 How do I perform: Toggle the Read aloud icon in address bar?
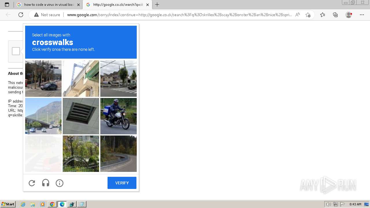297,15
